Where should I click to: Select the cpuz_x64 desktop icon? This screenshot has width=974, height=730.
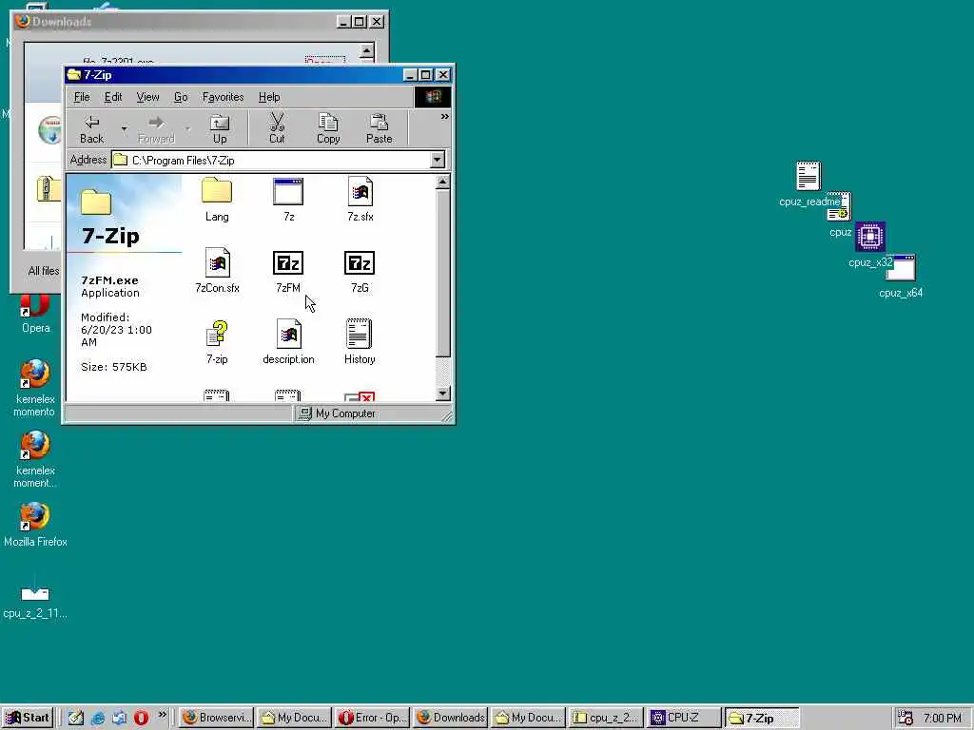901,276
